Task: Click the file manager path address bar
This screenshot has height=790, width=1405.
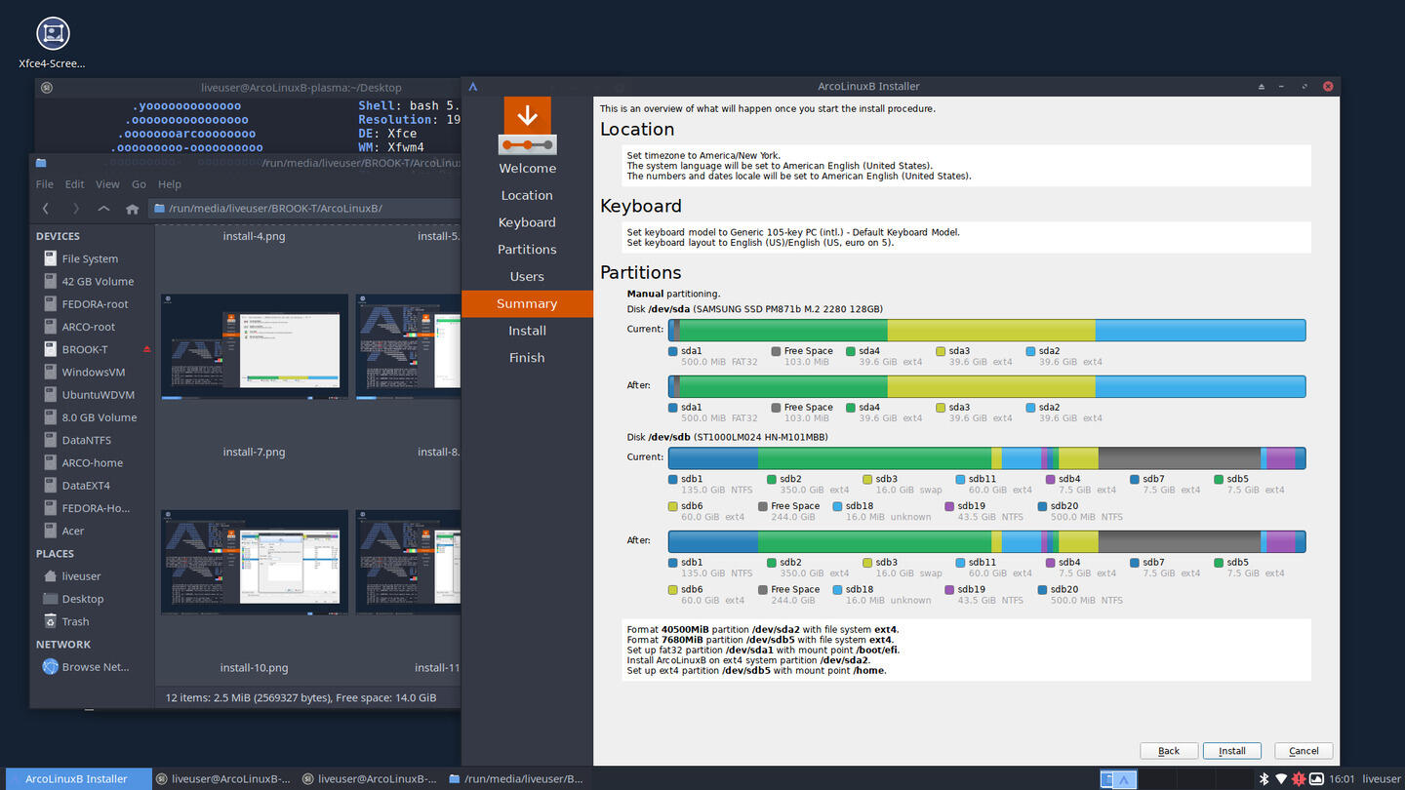Action: point(304,209)
